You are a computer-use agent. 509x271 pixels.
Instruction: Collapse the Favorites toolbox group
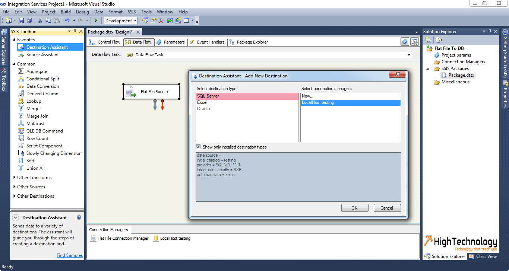click(x=14, y=40)
